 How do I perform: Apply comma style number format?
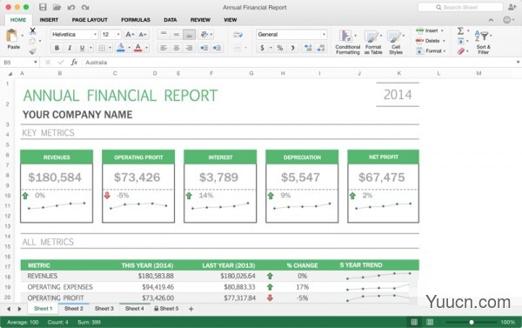(x=292, y=48)
